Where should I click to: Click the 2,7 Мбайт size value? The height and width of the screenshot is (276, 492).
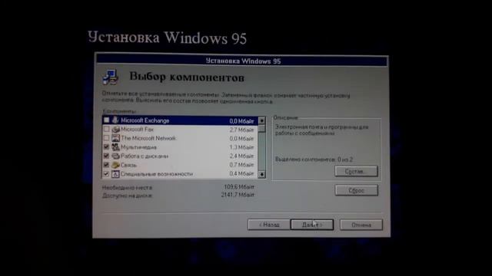point(241,130)
